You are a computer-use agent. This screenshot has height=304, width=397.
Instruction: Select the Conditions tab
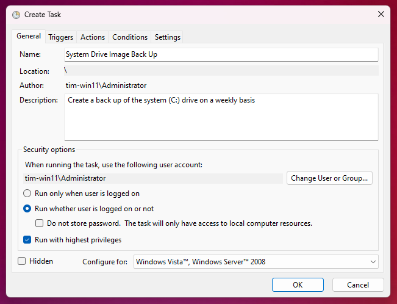[130, 37]
